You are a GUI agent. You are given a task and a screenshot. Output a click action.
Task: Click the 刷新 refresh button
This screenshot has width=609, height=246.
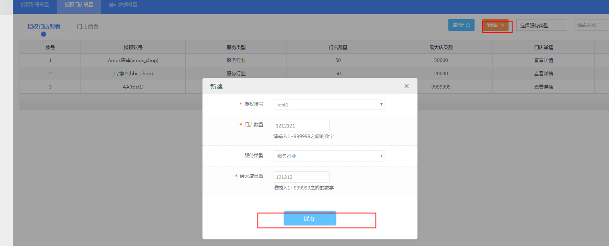(461, 25)
